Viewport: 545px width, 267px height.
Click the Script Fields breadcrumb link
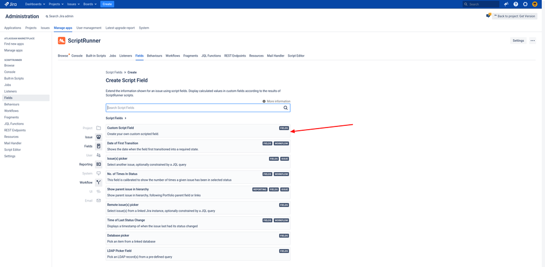(x=114, y=72)
